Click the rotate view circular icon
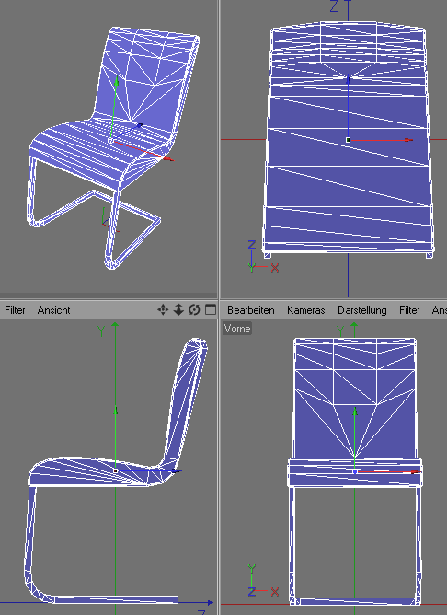 [194, 310]
